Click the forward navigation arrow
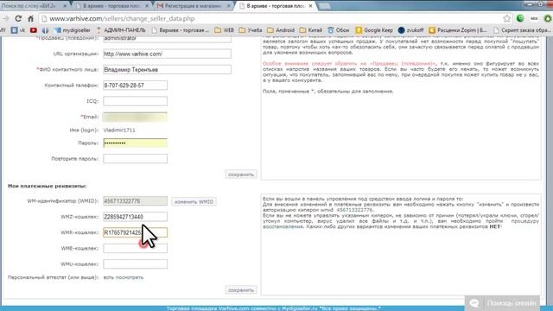This screenshot has width=553, height=311. point(6,18)
